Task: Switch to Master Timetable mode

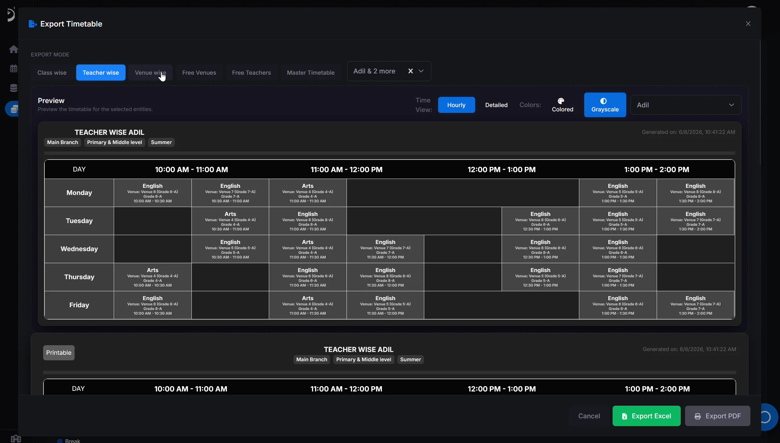Action: pyautogui.click(x=310, y=72)
